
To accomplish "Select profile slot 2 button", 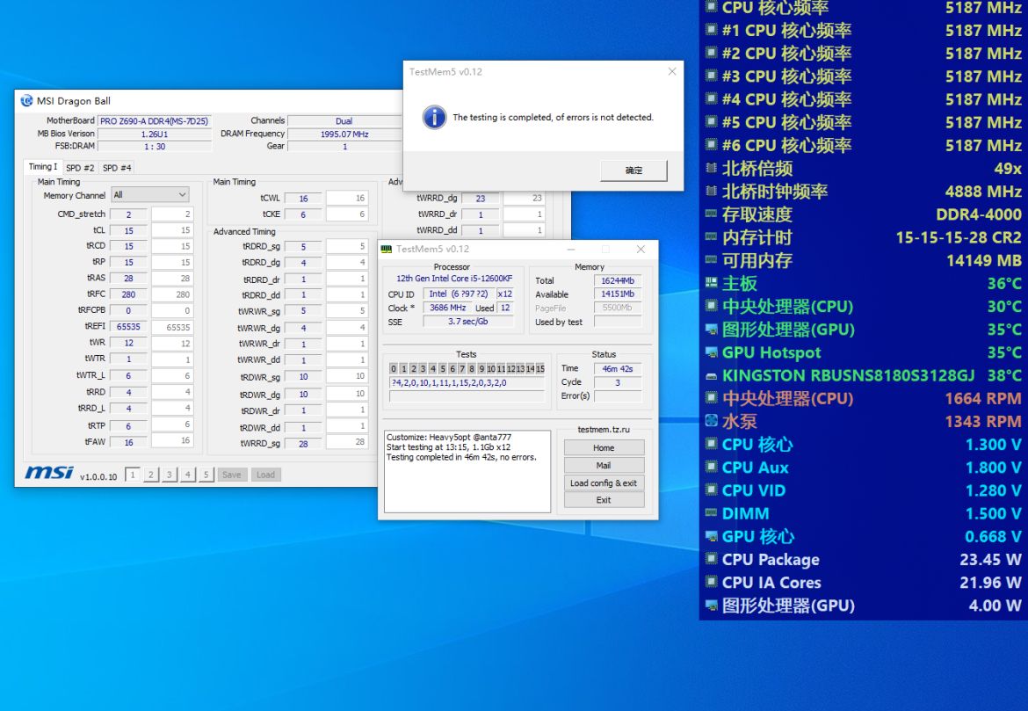I will pyautogui.click(x=151, y=475).
